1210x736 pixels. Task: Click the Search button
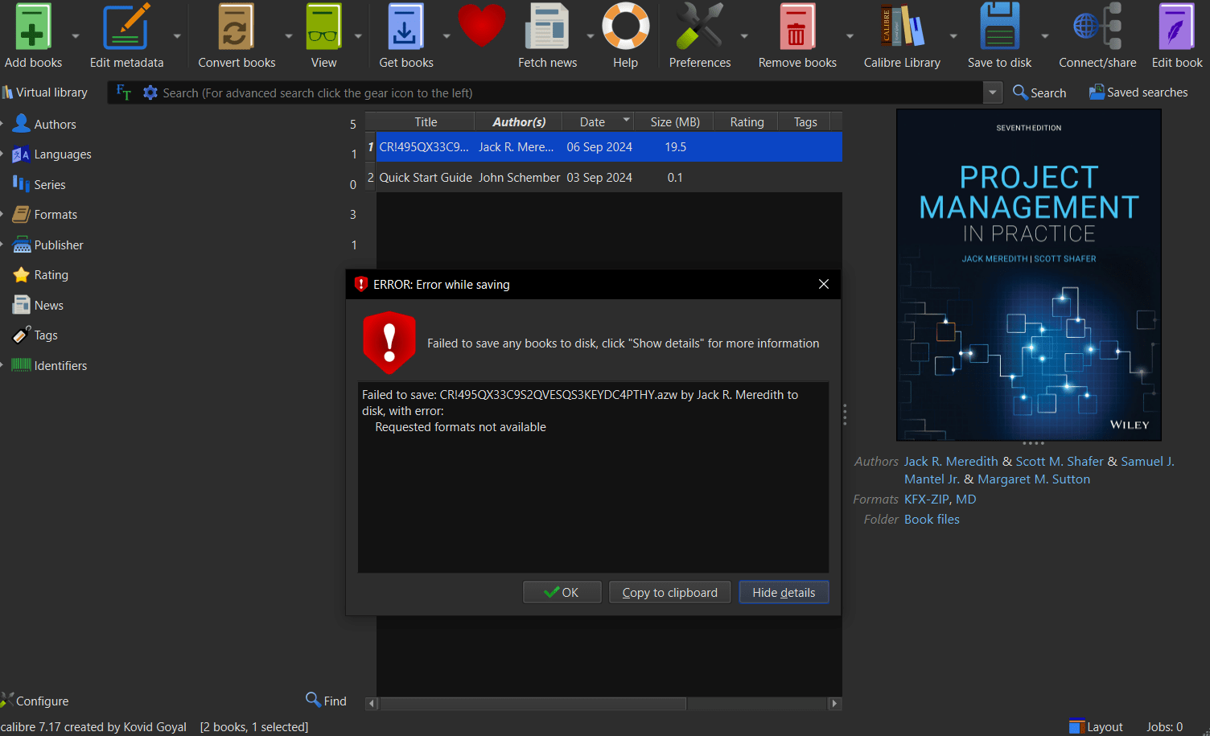(x=1039, y=93)
